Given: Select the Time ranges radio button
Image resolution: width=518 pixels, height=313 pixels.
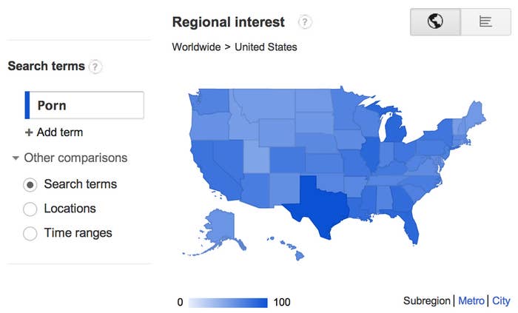Looking at the screenshot, I should 30,233.
